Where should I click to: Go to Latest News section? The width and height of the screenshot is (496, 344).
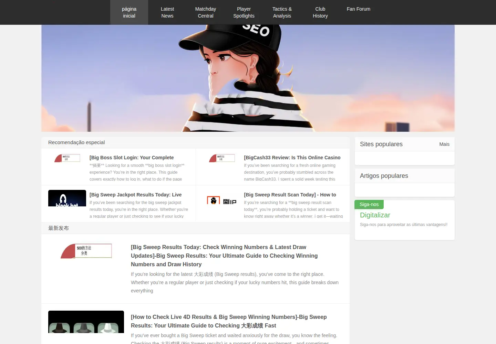(167, 12)
